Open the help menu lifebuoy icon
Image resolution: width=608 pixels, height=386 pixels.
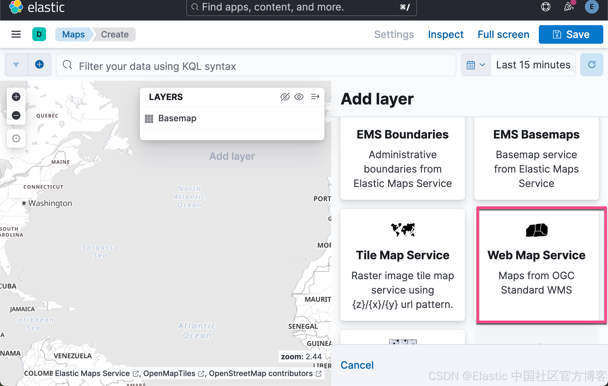click(x=545, y=7)
